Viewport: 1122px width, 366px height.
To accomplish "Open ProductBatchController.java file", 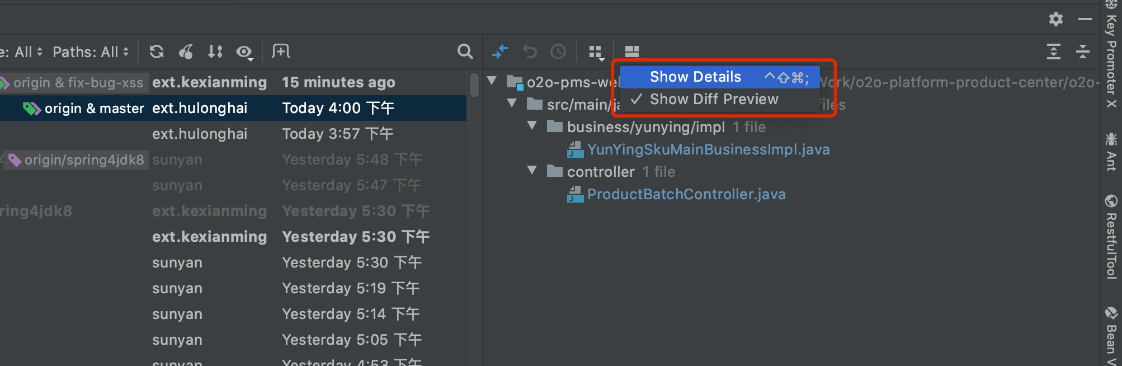I will [686, 194].
